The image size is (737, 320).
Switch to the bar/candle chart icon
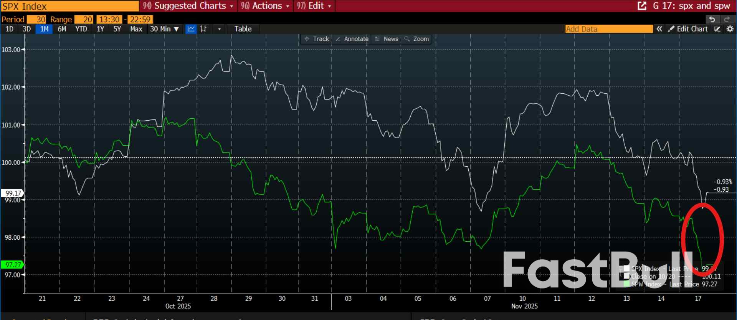(203, 29)
